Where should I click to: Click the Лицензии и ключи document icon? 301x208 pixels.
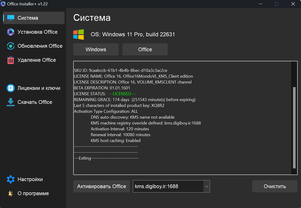tap(10, 88)
